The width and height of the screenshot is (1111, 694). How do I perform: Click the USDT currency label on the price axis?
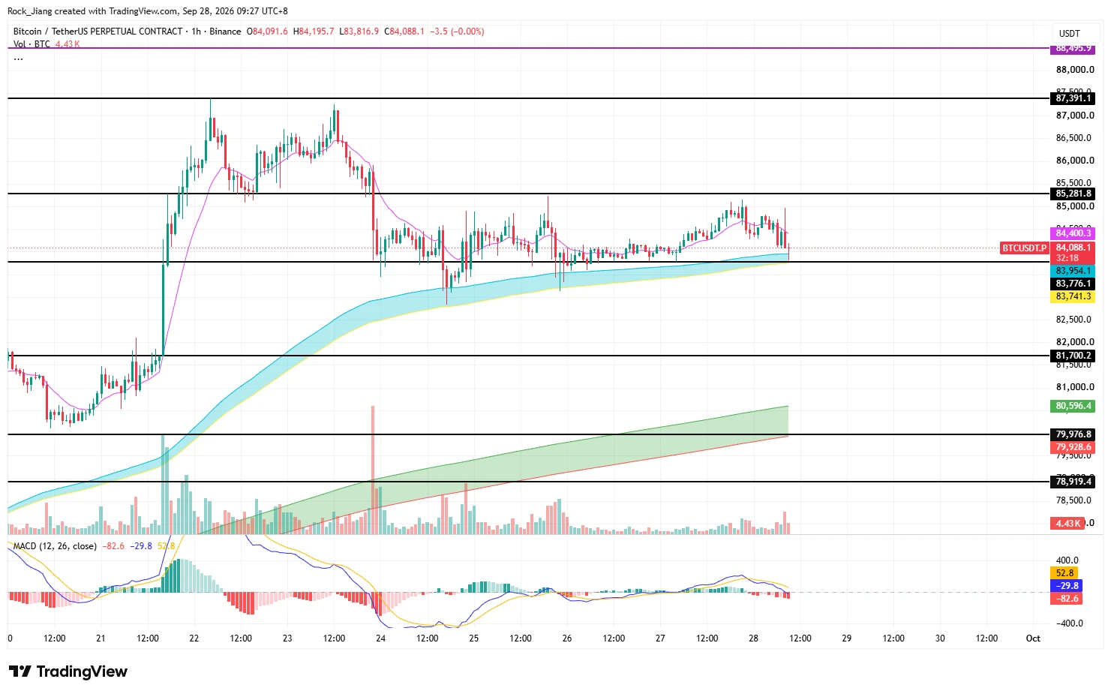click(1069, 34)
